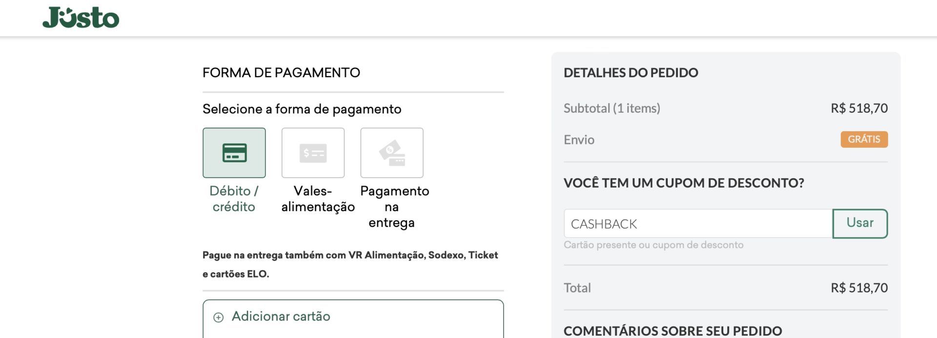Select the Pagamento na entrega label
Screen dimensions: 937x338
(x=394, y=206)
